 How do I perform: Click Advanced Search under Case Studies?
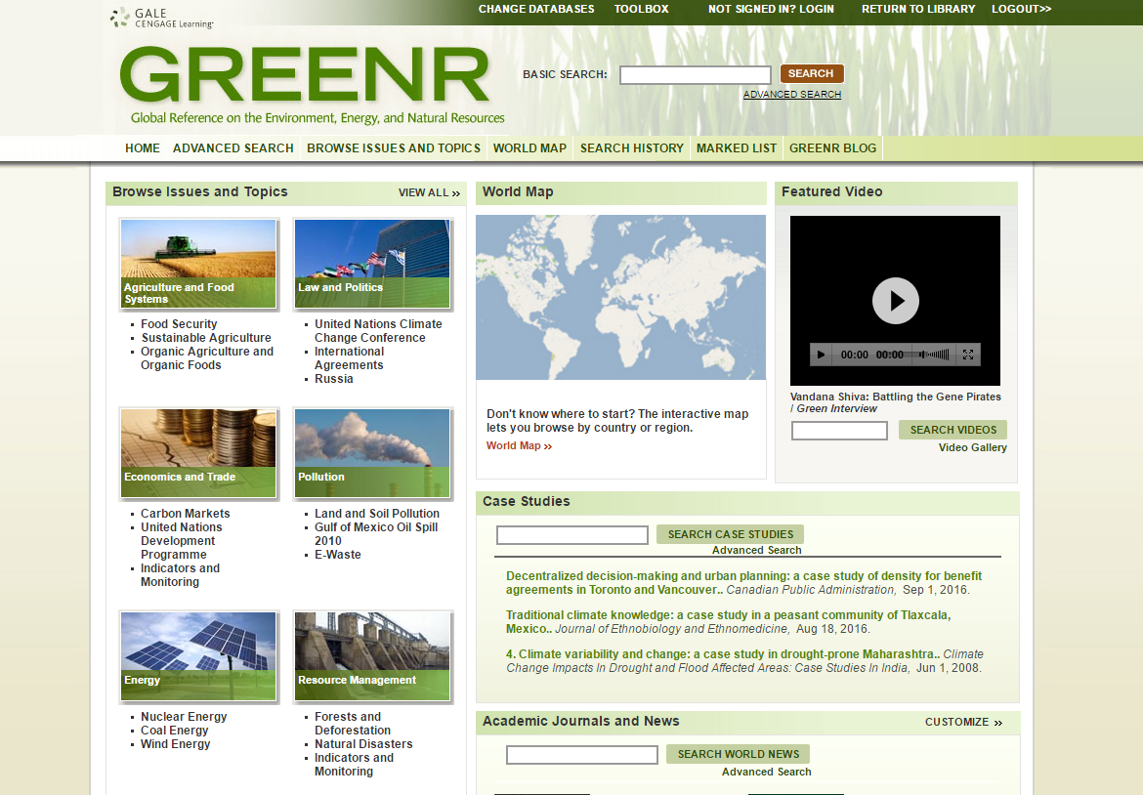757,550
